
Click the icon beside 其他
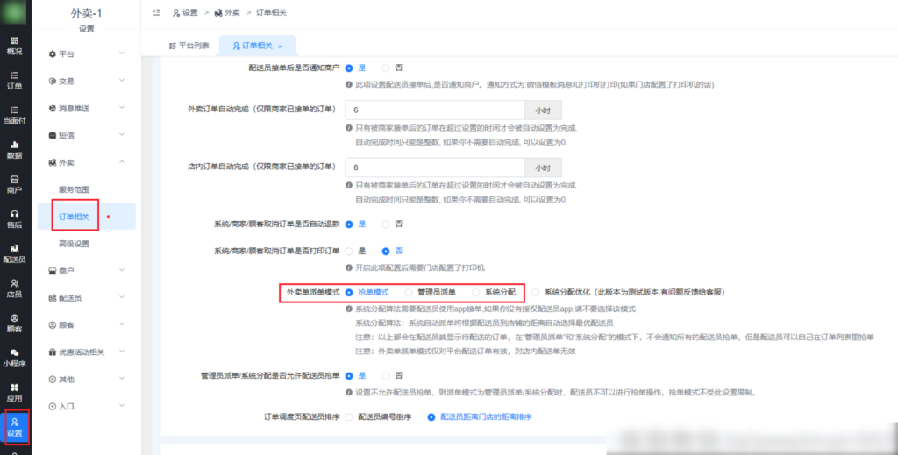53,380
